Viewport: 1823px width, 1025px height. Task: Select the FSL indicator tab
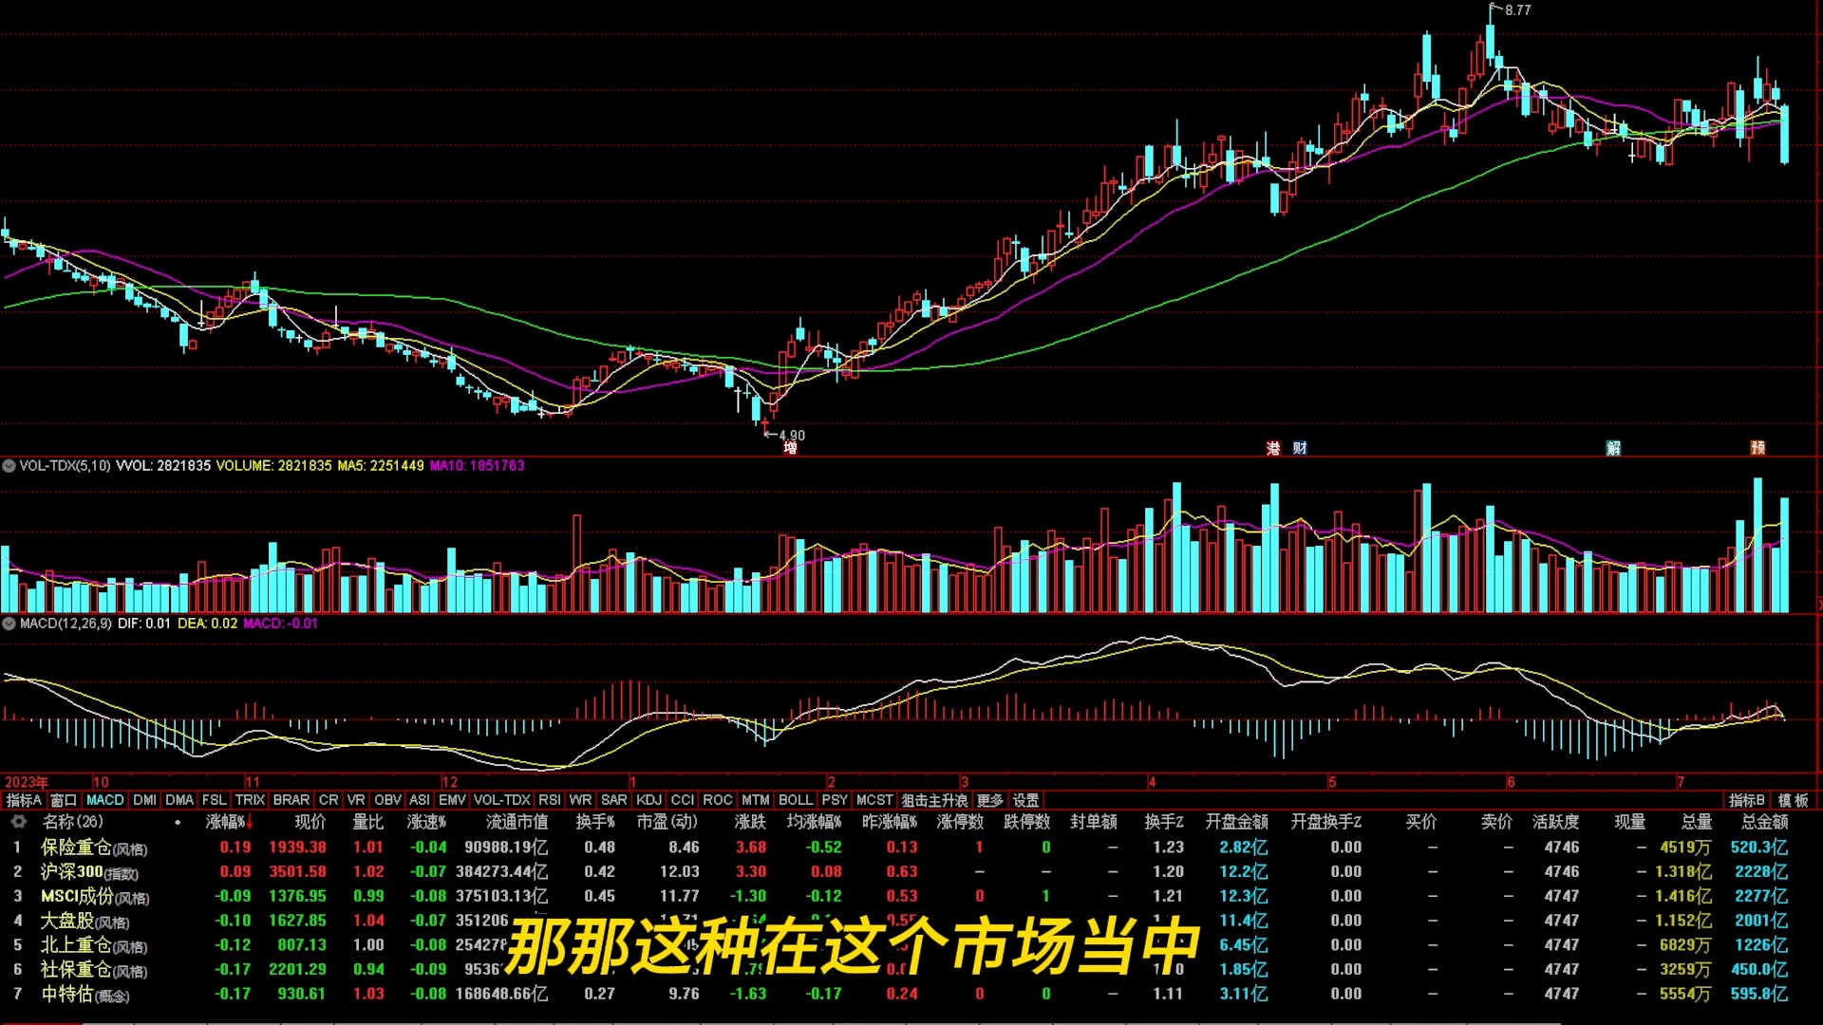[x=215, y=800]
